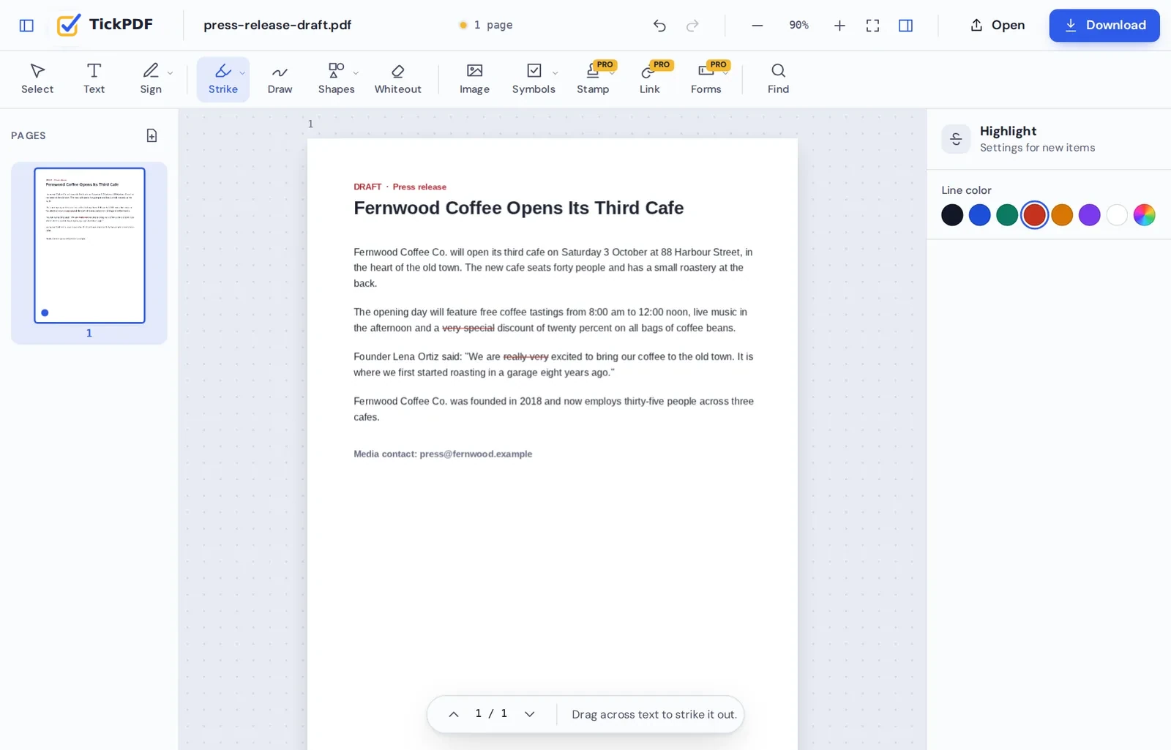Choose the Draw tool
1171x750 pixels.
280,79
